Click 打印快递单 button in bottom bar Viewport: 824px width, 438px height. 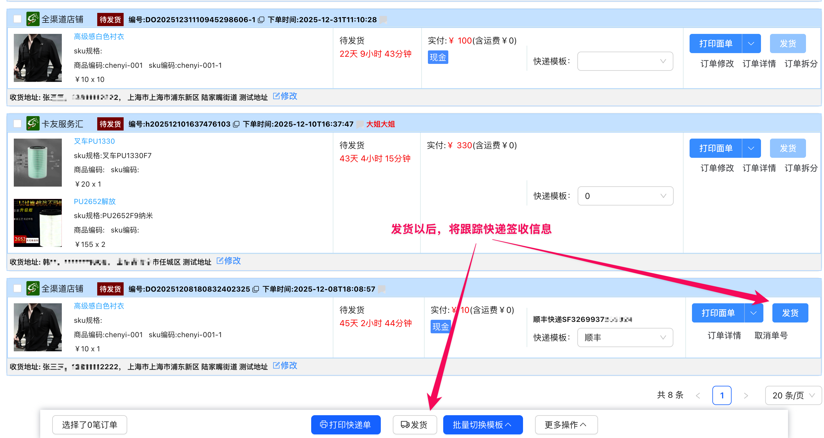coord(345,424)
